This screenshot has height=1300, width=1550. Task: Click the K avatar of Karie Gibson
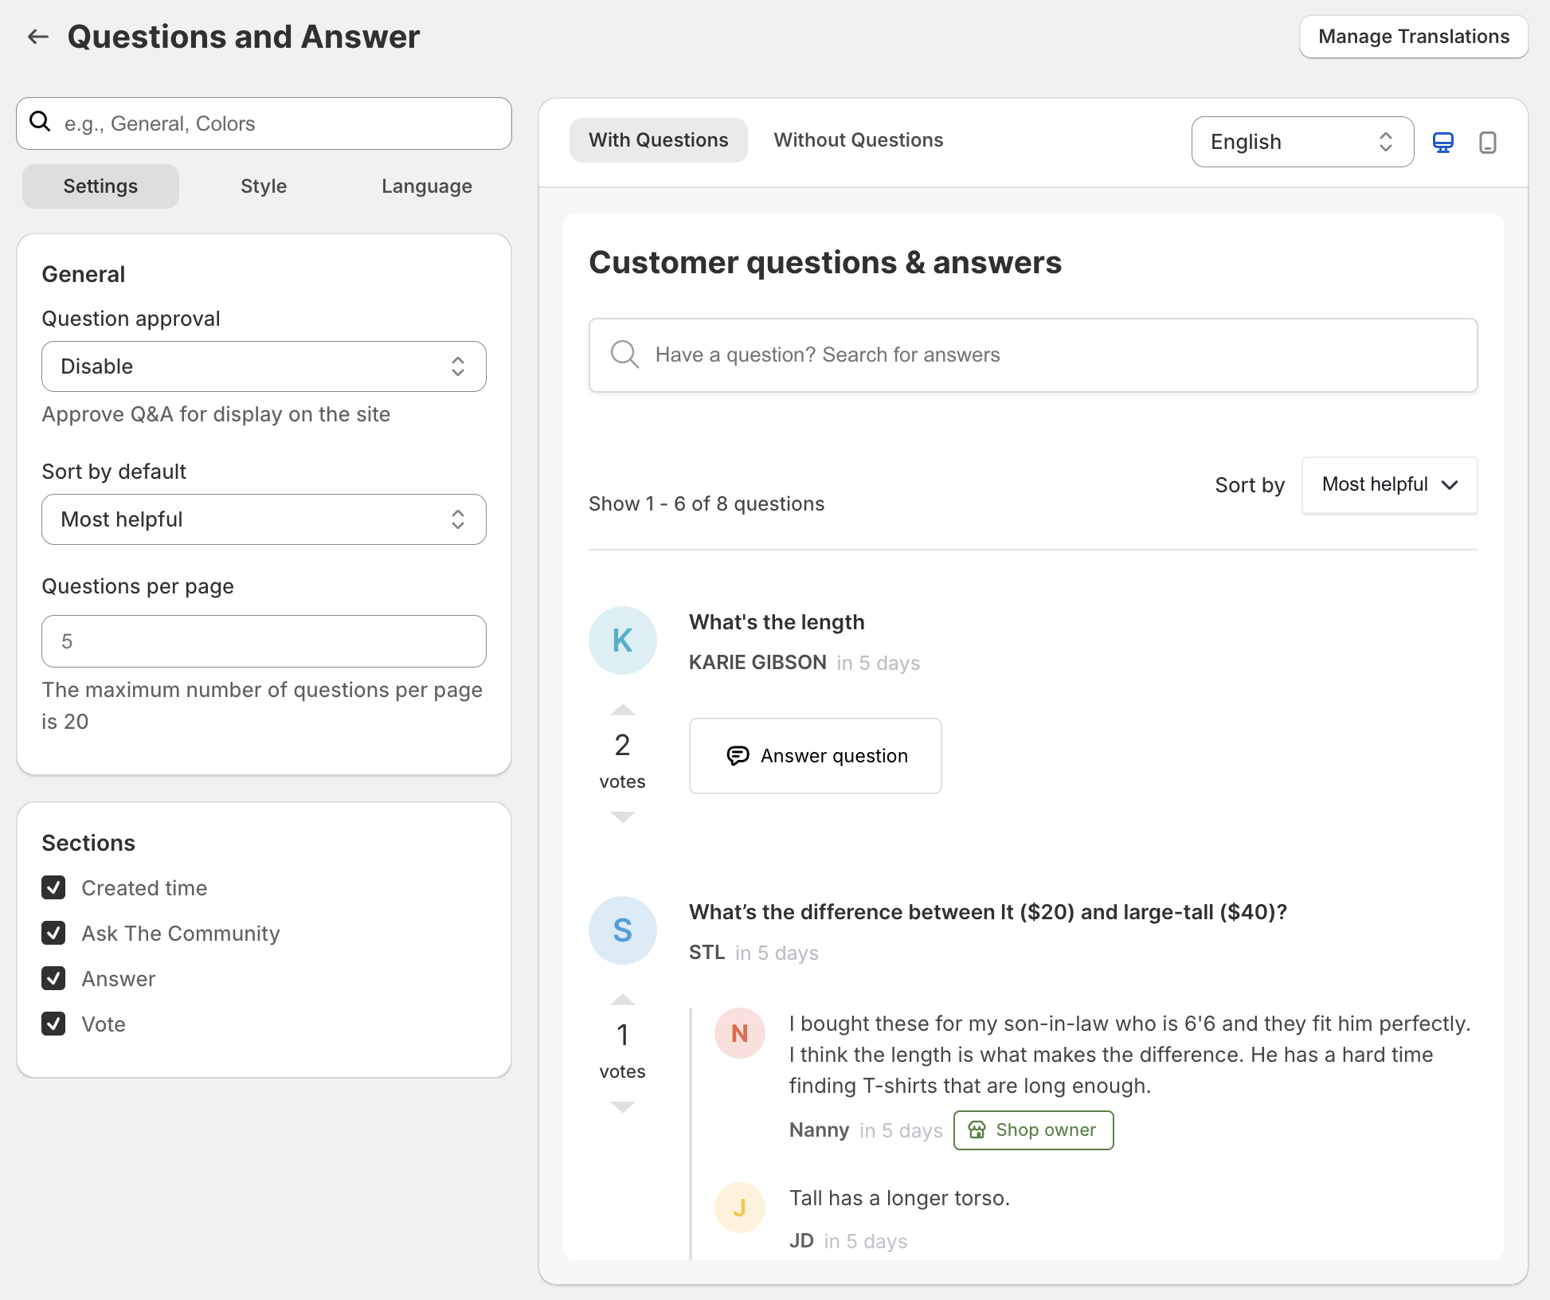(623, 640)
